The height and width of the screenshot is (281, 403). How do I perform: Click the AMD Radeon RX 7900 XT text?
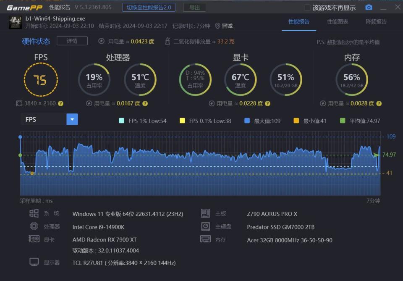[x=105, y=239]
